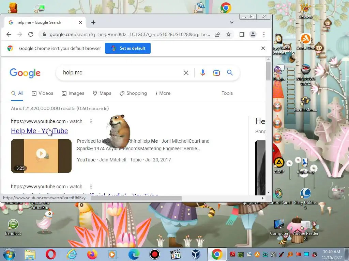The image size is (349, 261).
Task: Click the vertical scrollbar down arrow
Action: [268, 192]
